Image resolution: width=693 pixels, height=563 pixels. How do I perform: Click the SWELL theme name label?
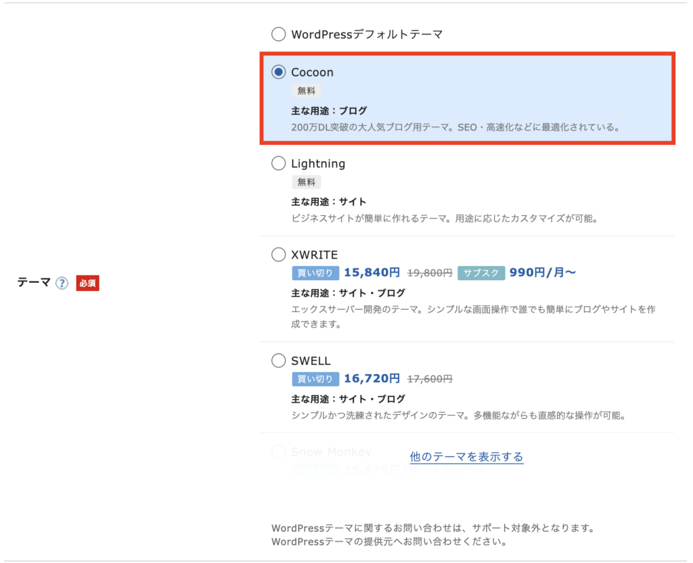(x=311, y=361)
